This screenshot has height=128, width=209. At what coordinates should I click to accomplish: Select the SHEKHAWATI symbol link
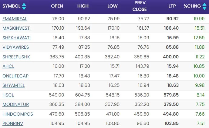[x=16, y=38]
